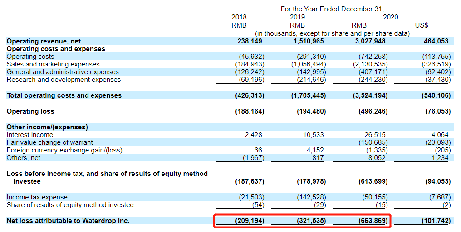Click 2020 sales and marketing (2,130,535)
Screen dimensions: 461x232
click(370, 64)
